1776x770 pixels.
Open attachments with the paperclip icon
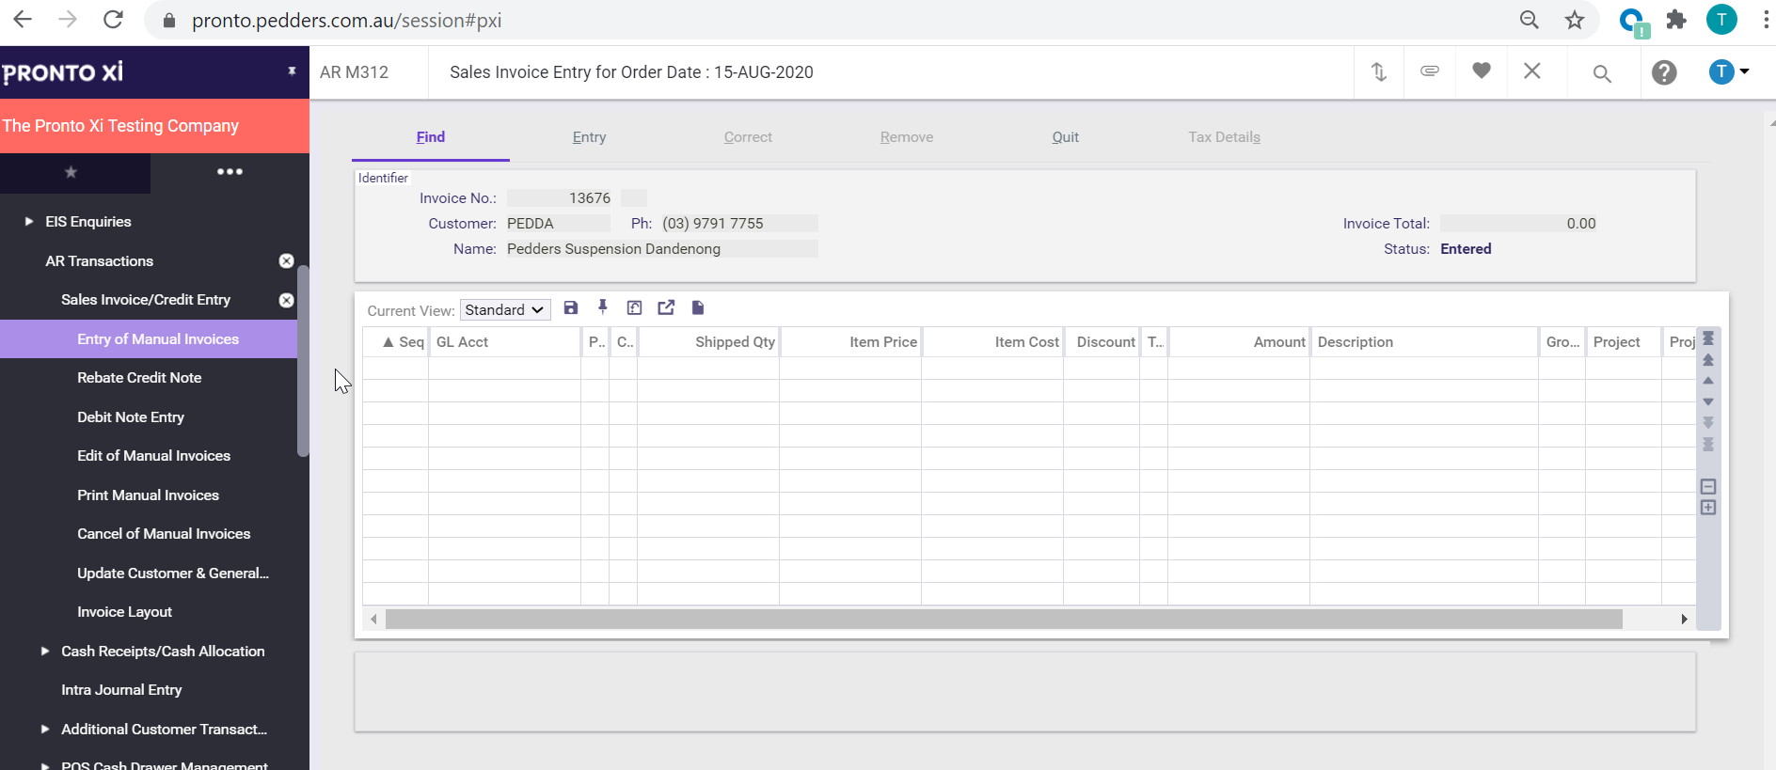pos(1430,71)
